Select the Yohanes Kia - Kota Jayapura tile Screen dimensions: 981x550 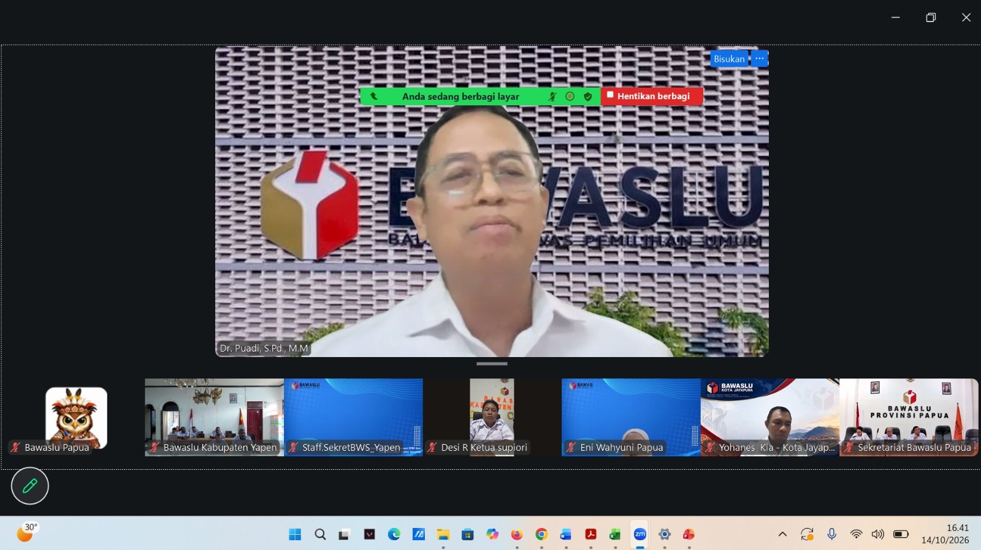click(770, 417)
